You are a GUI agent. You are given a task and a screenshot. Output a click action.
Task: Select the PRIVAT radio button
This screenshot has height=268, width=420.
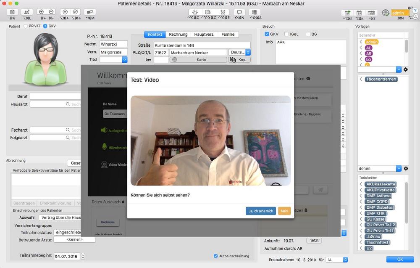(26, 26)
